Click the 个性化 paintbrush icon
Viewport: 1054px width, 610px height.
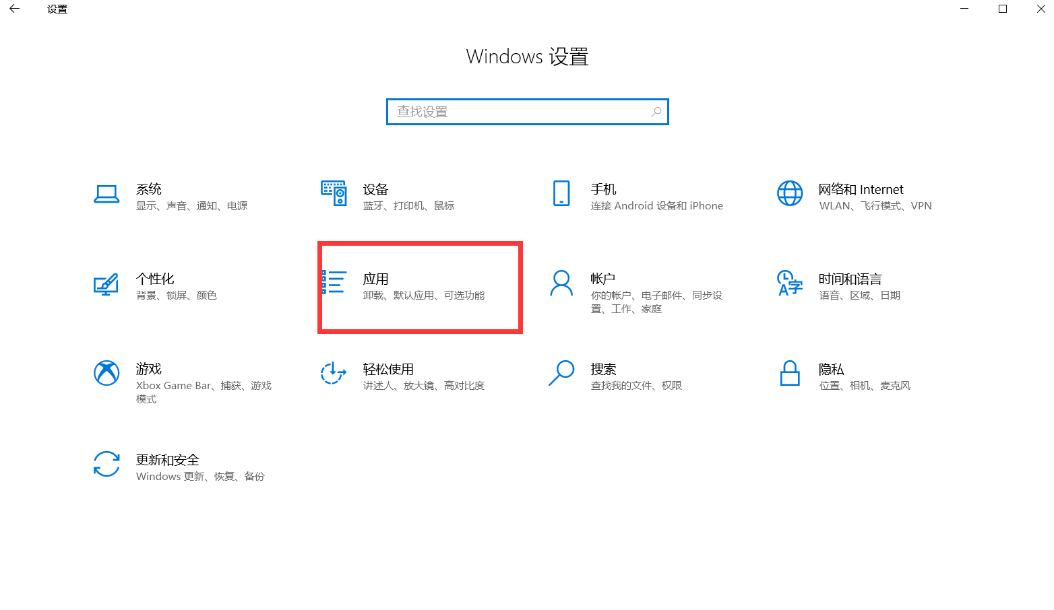click(106, 284)
